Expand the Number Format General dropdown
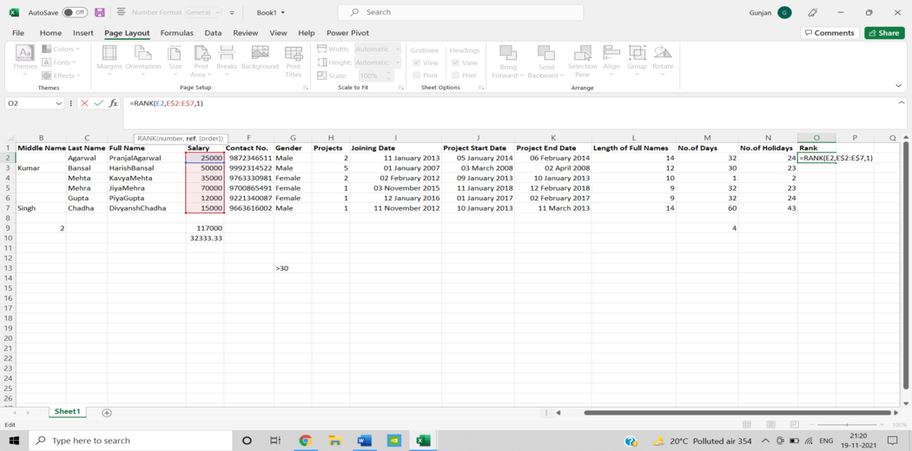The width and height of the screenshot is (912, 451). (217, 12)
